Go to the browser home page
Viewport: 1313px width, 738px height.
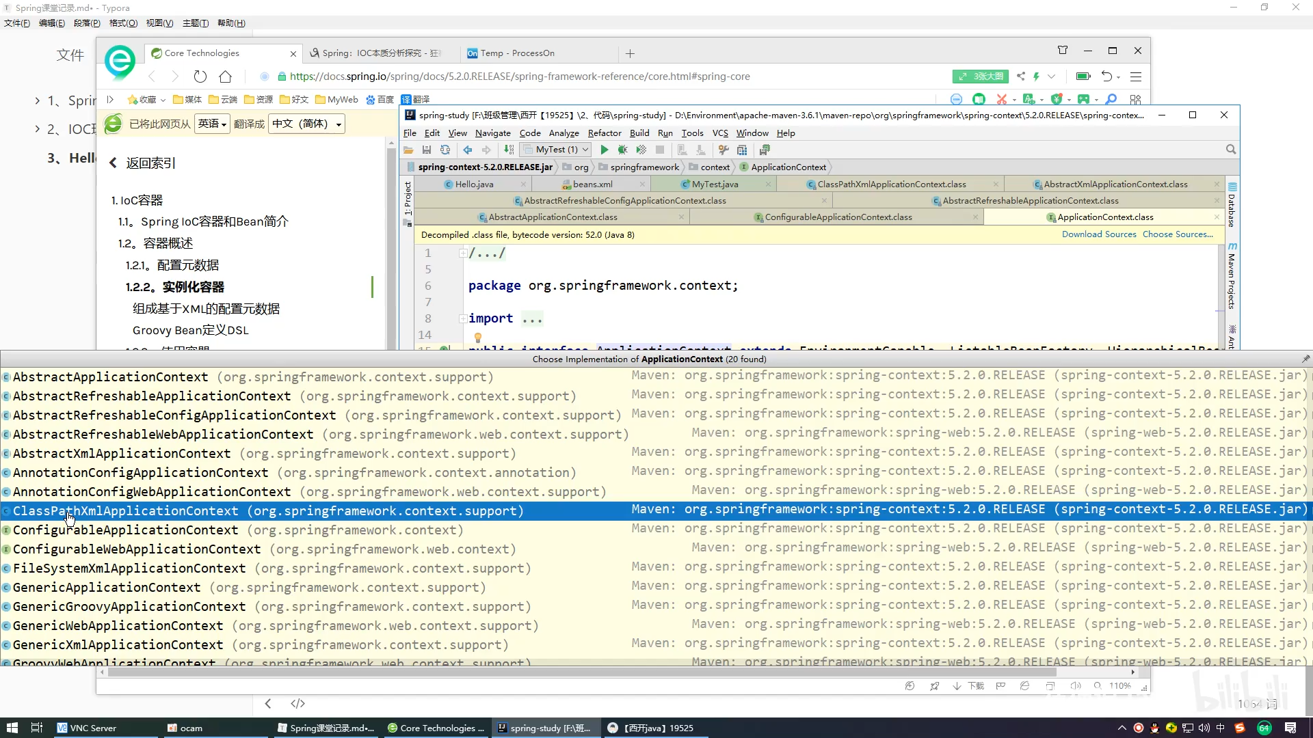pos(226,77)
